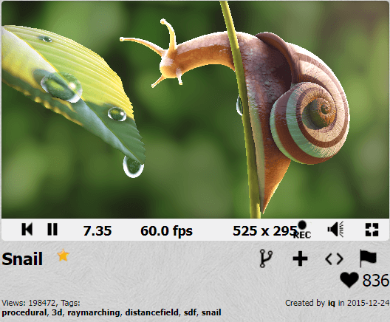Open the distancefield tag
The width and height of the screenshot is (390, 322).
click(x=151, y=312)
